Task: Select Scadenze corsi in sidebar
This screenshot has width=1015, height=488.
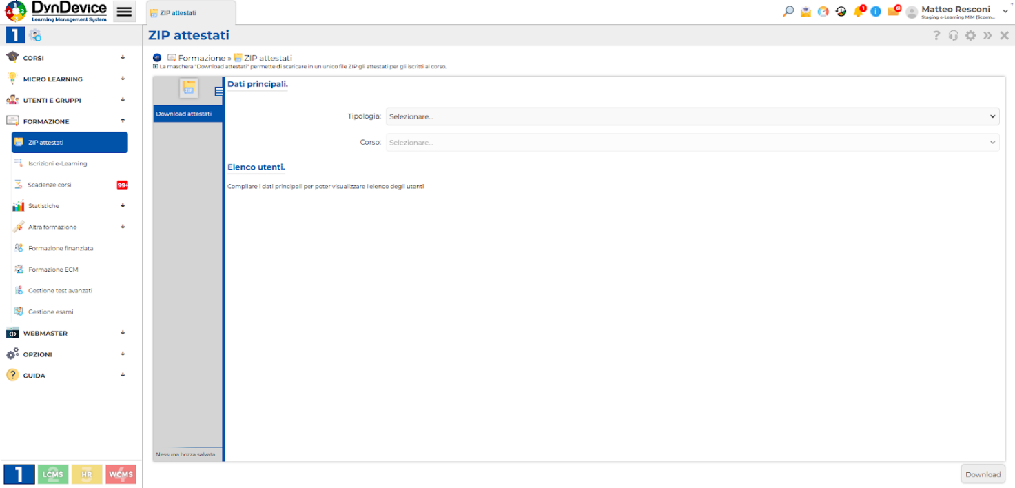Action: pos(50,185)
